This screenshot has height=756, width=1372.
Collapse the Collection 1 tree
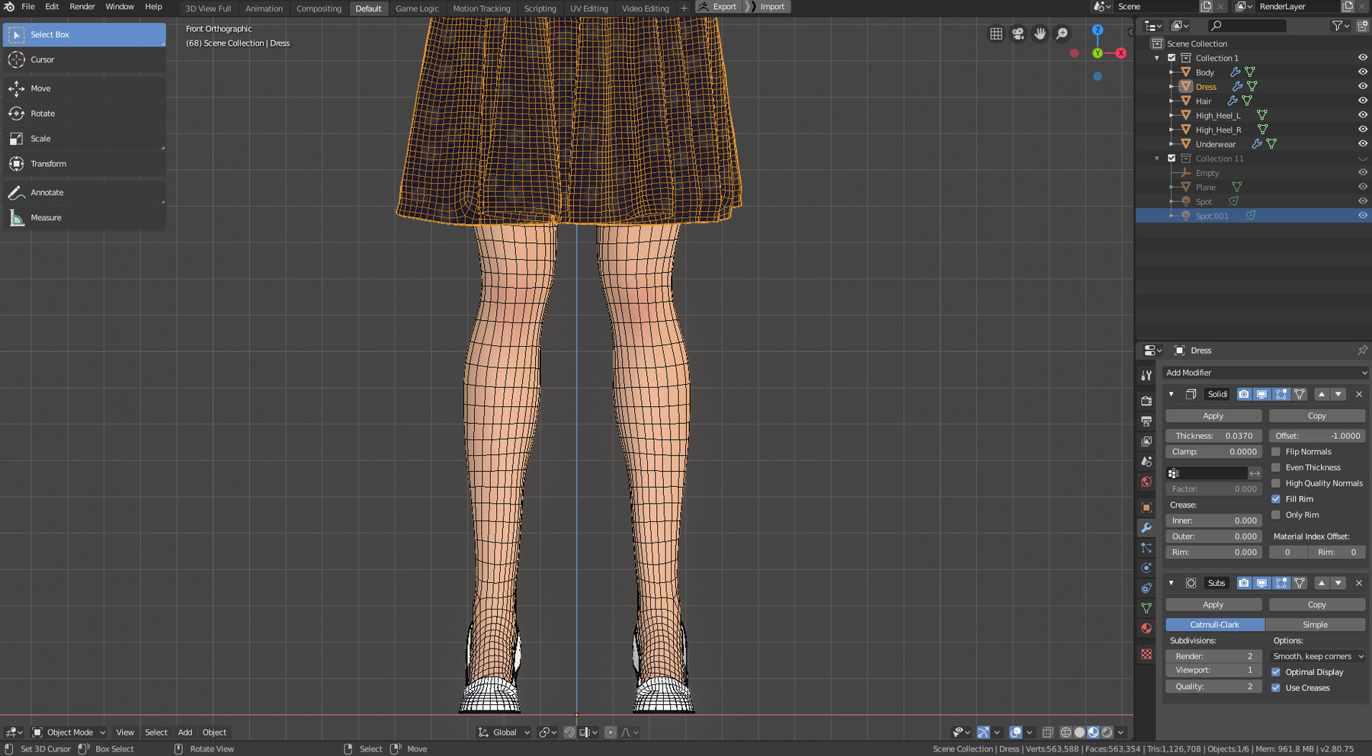pyautogui.click(x=1157, y=58)
